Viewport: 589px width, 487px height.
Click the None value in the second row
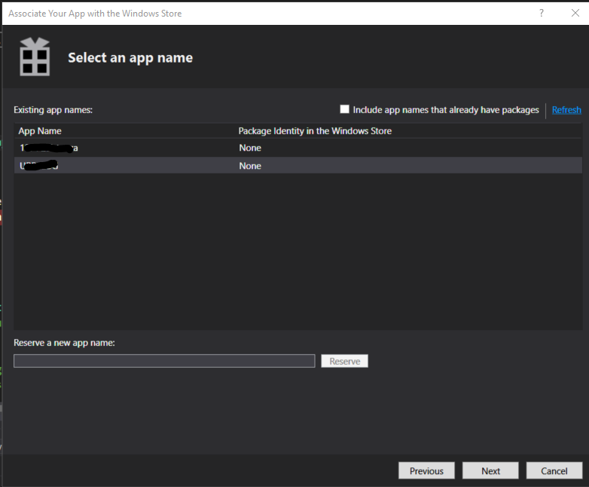tap(250, 166)
